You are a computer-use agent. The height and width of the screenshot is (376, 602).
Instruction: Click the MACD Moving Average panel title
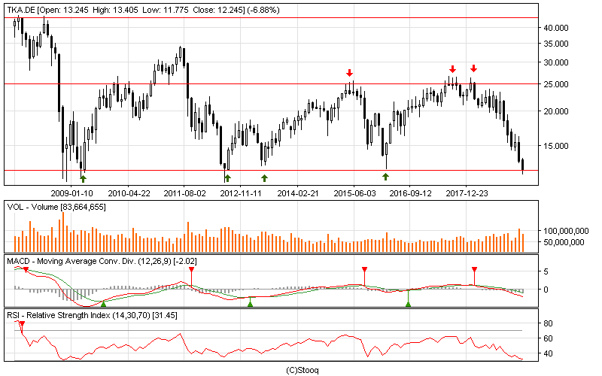pyautogui.click(x=102, y=261)
